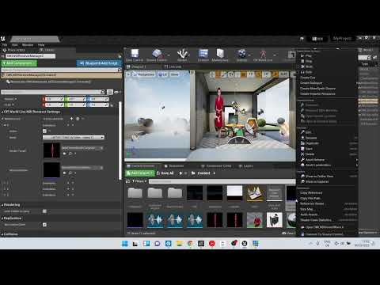Click the Unreal Engine logo
Image resolution: width=380 pixels, height=285 pixels.
coord(3,39)
